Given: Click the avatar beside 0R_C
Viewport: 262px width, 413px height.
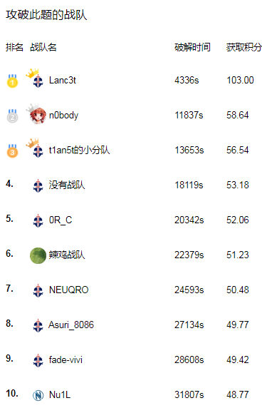Looking at the screenshot, I should pyautogui.click(x=38, y=220).
